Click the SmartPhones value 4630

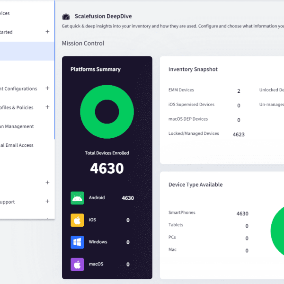(242, 214)
